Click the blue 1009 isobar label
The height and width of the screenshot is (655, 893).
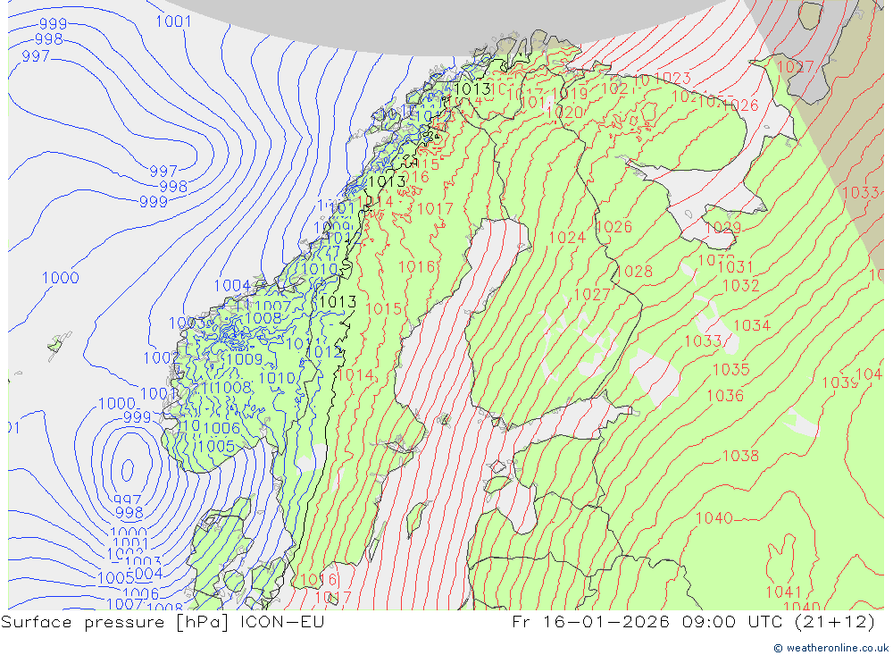(x=245, y=360)
